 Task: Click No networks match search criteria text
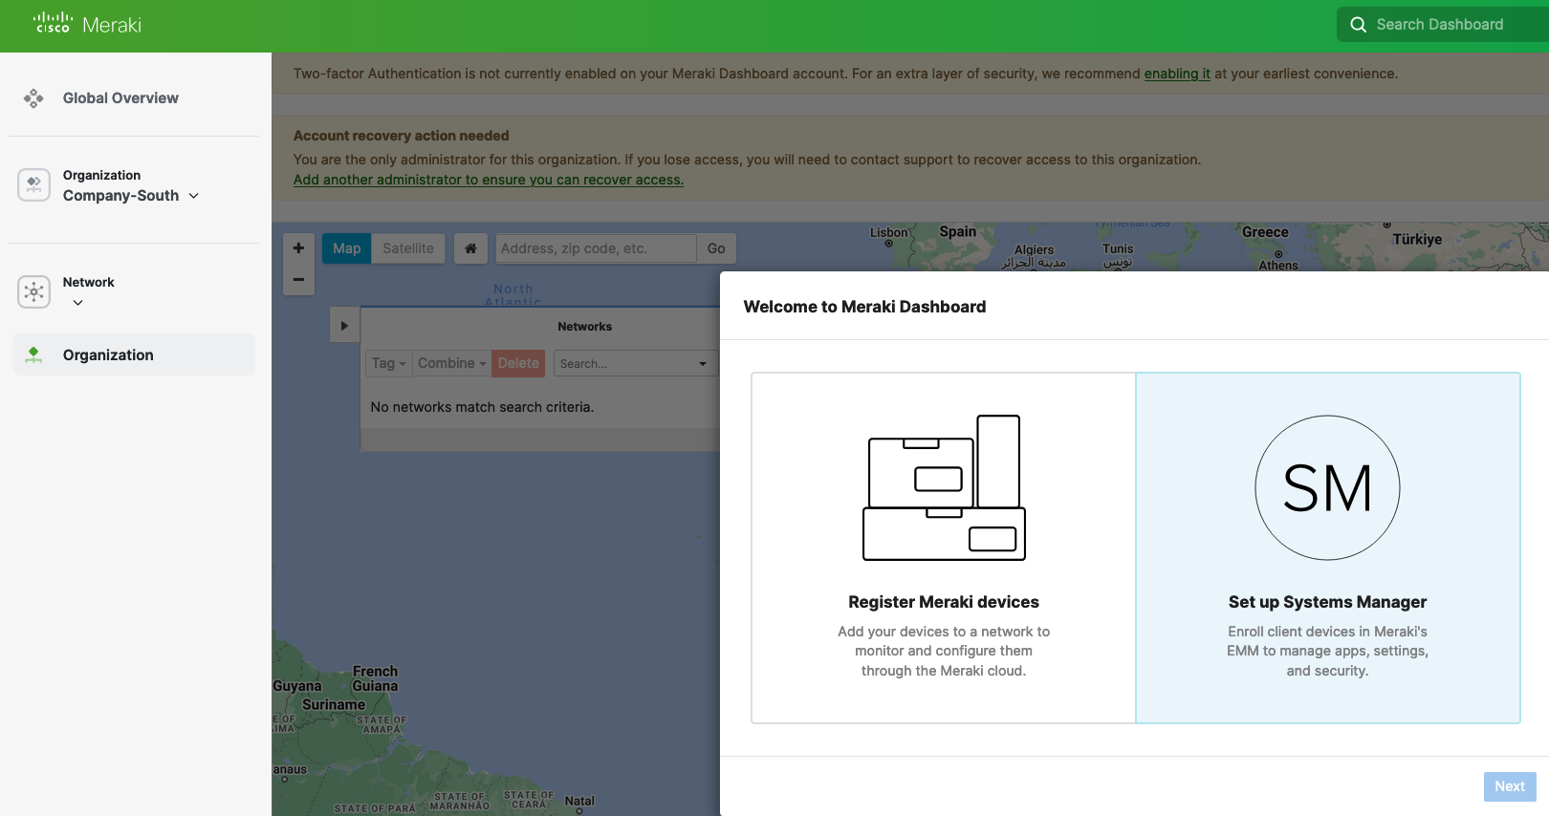point(482,407)
